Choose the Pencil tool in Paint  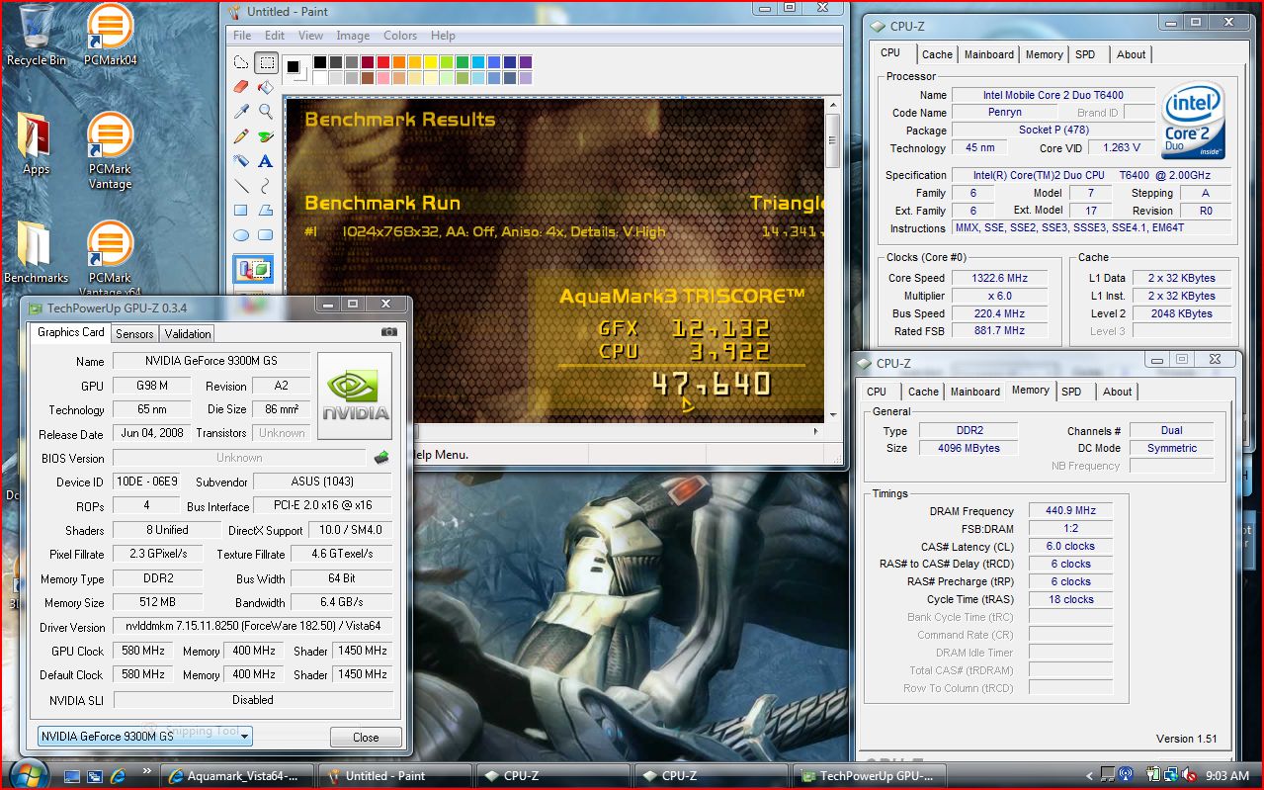coord(241,136)
